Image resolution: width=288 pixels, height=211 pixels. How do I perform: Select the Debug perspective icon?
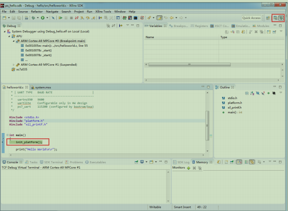pos(281,18)
